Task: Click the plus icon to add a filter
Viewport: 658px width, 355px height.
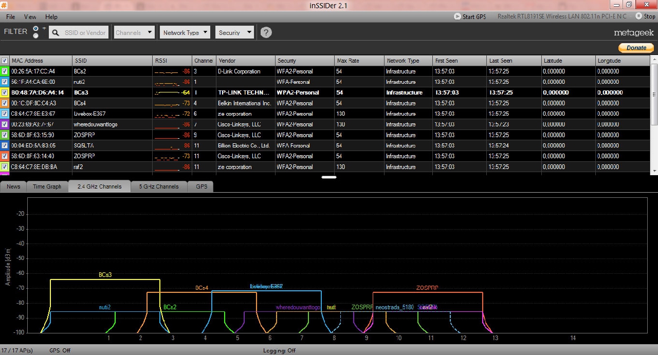Action: tap(44, 28)
